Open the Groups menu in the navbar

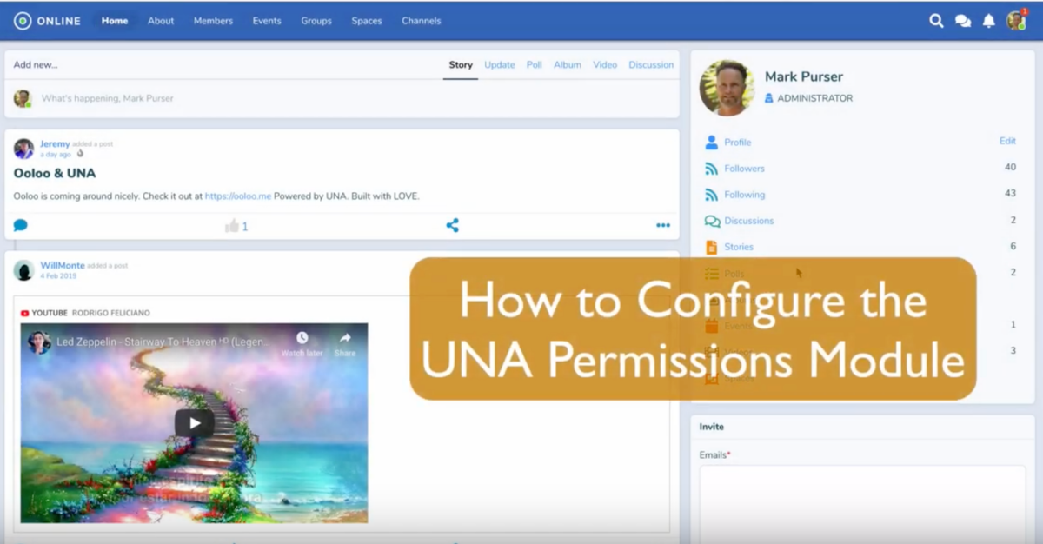(x=316, y=21)
